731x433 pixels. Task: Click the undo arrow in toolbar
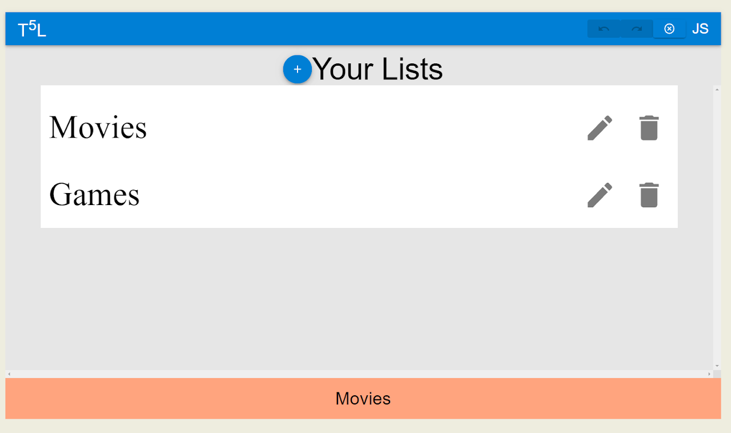pyautogui.click(x=604, y=29)
